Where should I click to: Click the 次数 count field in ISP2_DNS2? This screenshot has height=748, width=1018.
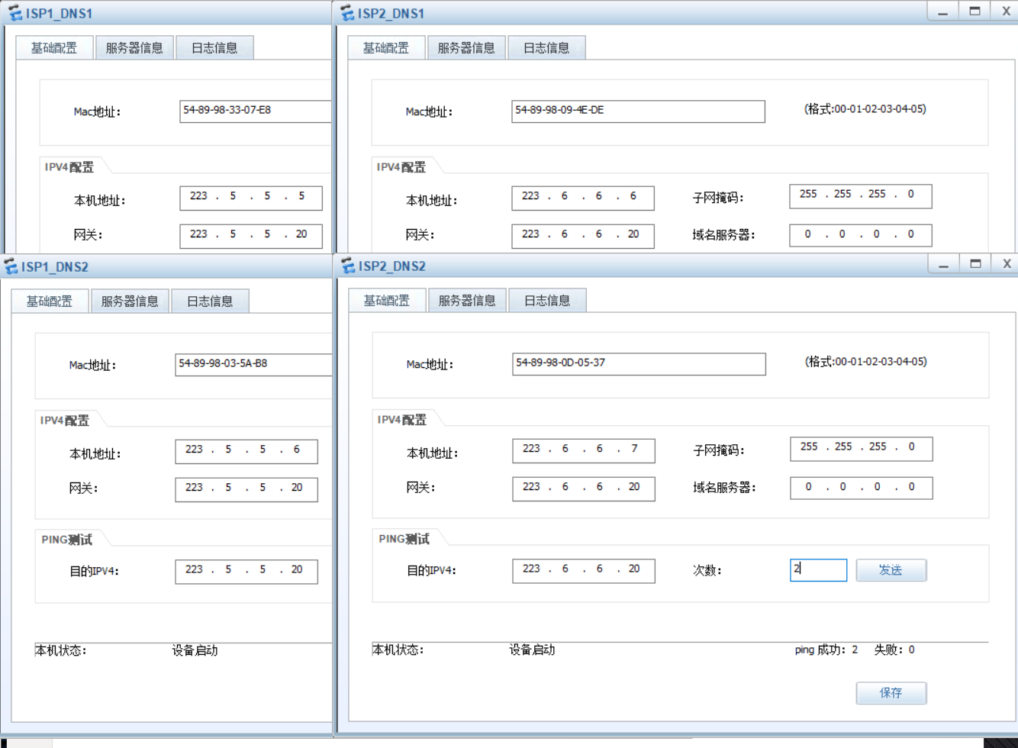pyautogui.click(x=819, y=570)
